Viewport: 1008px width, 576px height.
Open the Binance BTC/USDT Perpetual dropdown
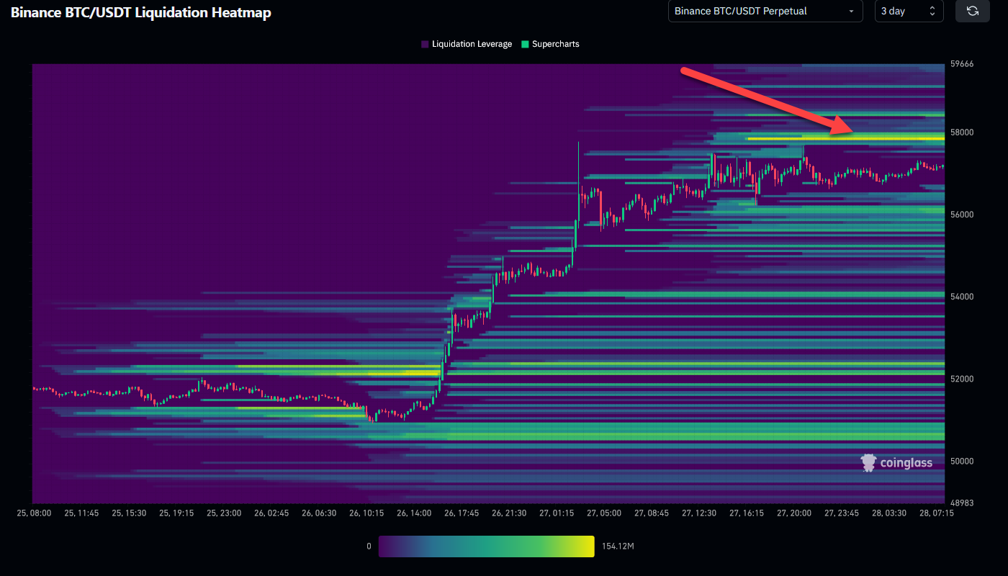click(765, 11)
